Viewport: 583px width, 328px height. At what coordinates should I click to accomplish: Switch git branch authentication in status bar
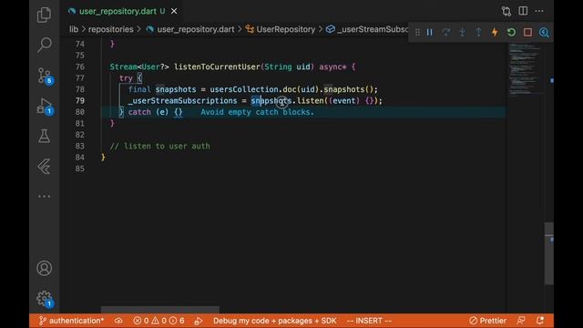point(71,321)
